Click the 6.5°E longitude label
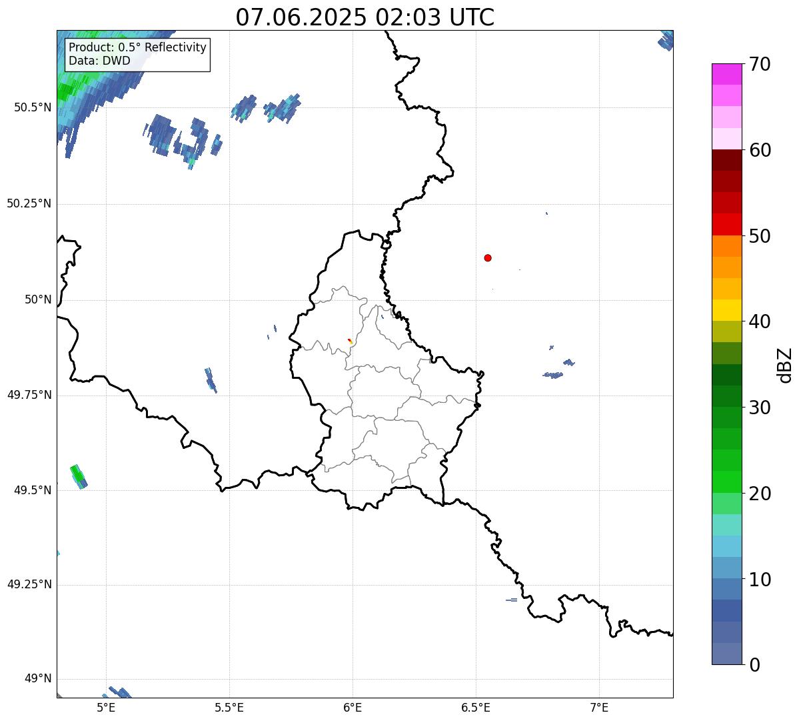The width and height of the screenshot is (801, 721). point(476,708)
